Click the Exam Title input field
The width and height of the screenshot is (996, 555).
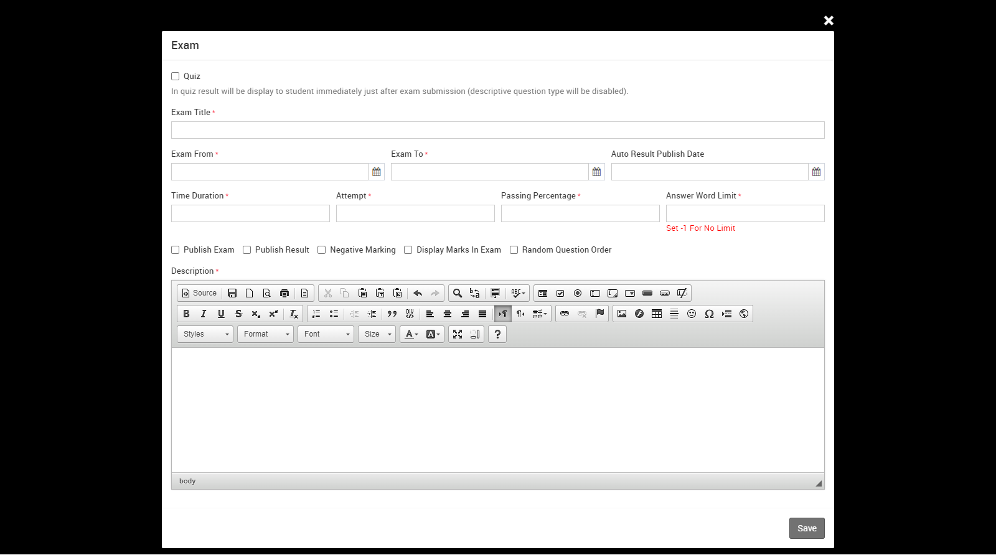tap(497, 130)
